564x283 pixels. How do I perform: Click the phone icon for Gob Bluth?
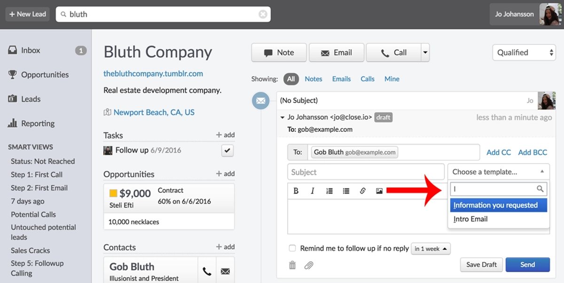coord(207,271)
